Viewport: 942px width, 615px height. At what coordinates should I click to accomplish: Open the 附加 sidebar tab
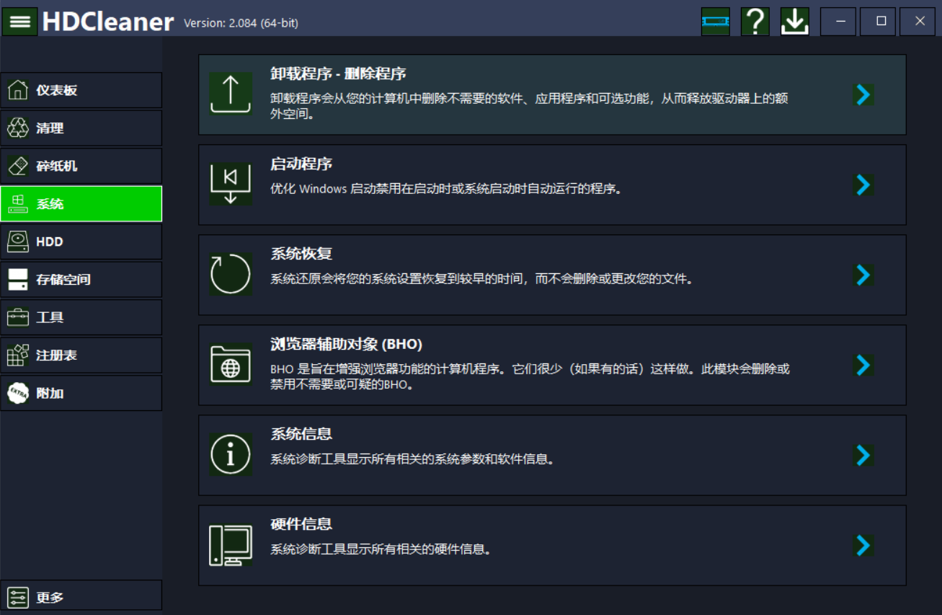pos(81,393)
